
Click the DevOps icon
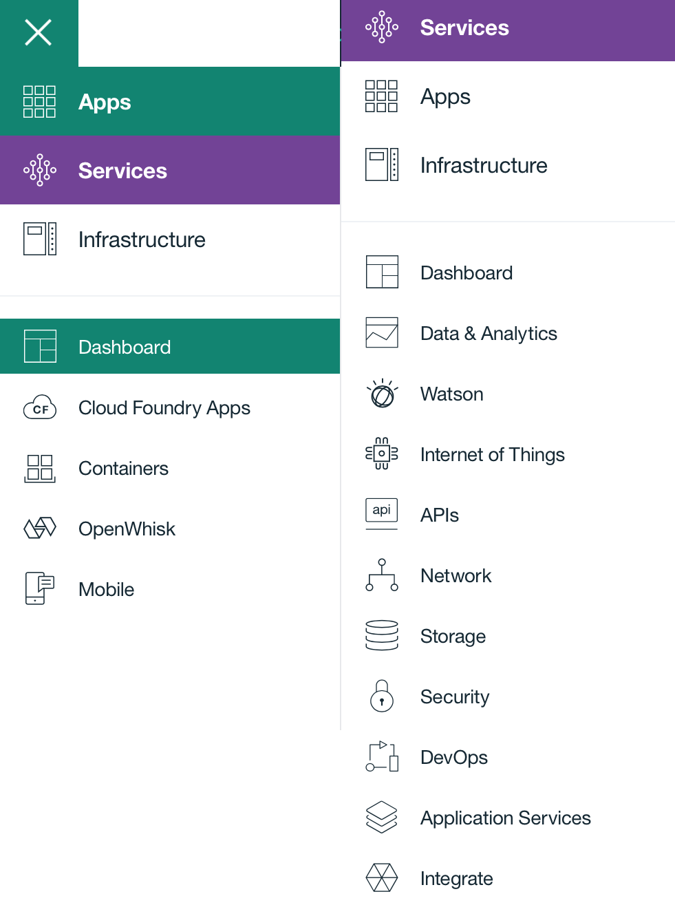(382, 757)
